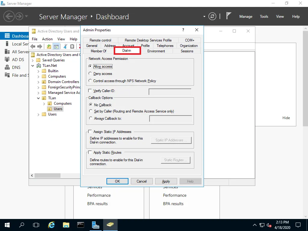The width and height of the screenshot is (308, 231).
Task: Open the Environment tab
Action: (156, 51)
